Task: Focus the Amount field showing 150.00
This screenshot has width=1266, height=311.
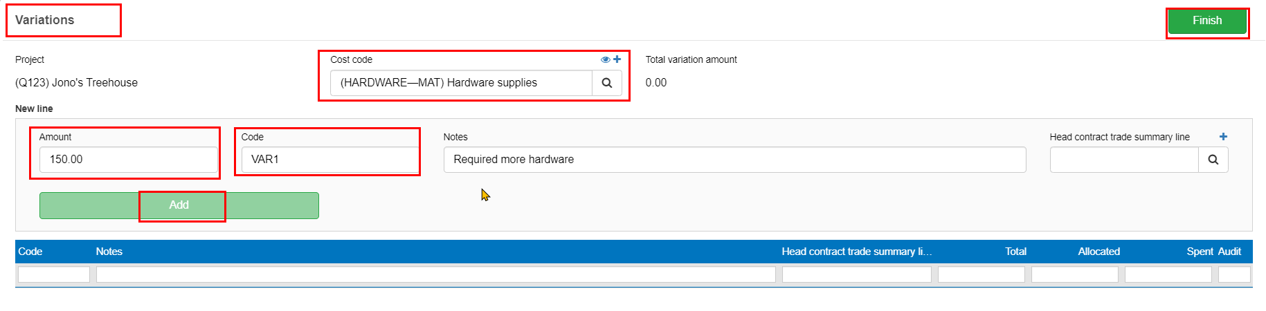Action: pos(129,160)
